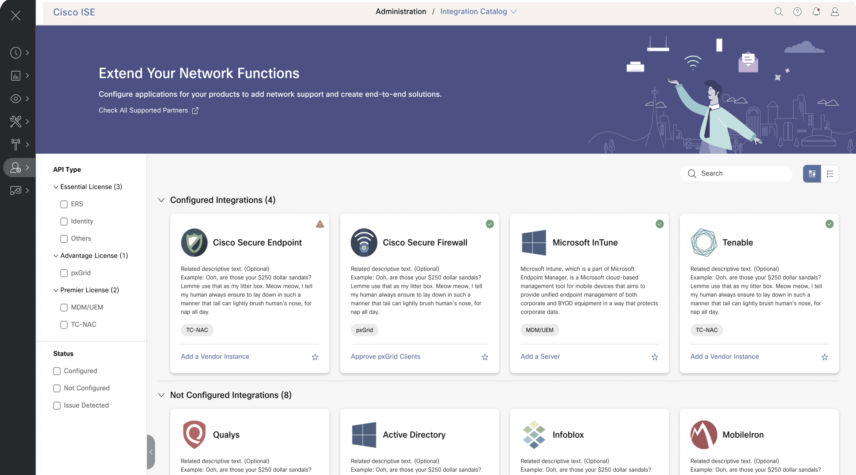Click the Cisco ISE title
Viewport: 856px width, 475px height.
74,12
